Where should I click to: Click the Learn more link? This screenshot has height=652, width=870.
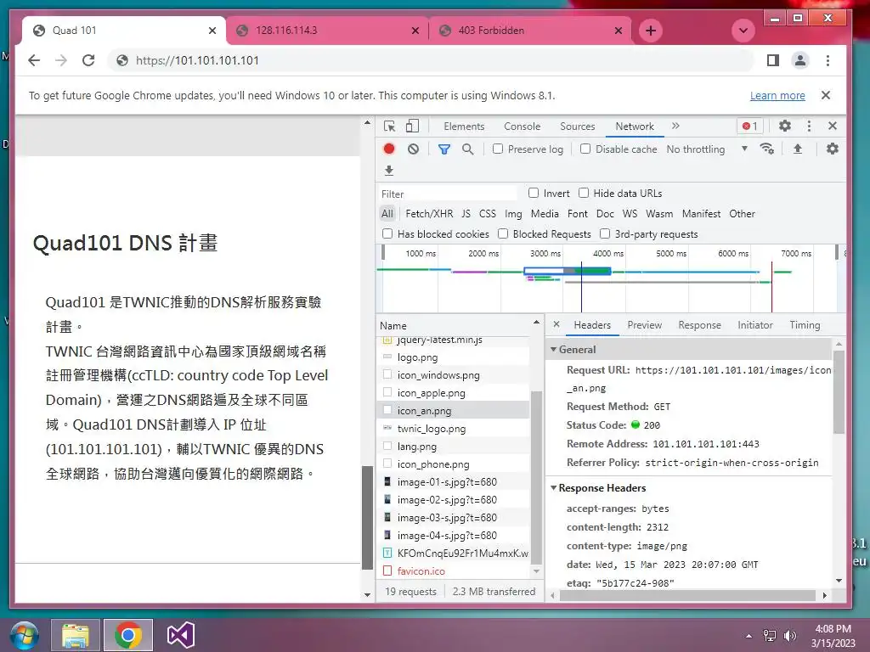[777, 95]
